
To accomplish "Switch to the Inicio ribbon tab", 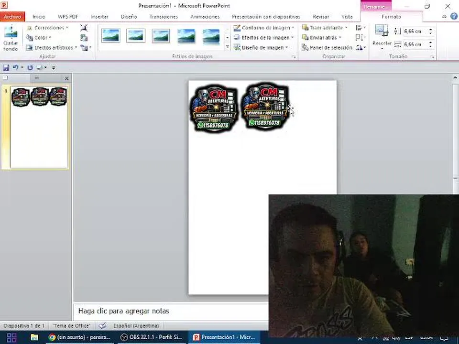I will 39,17.
